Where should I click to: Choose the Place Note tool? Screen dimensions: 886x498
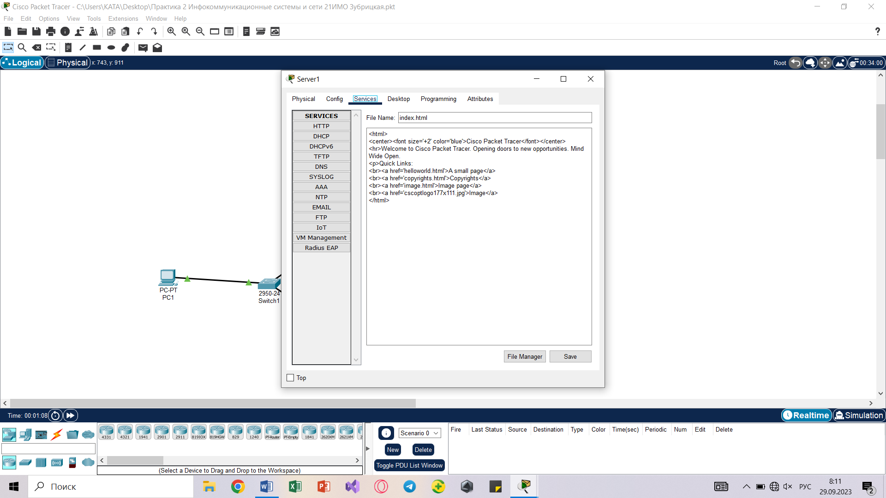tap(68, 47)
